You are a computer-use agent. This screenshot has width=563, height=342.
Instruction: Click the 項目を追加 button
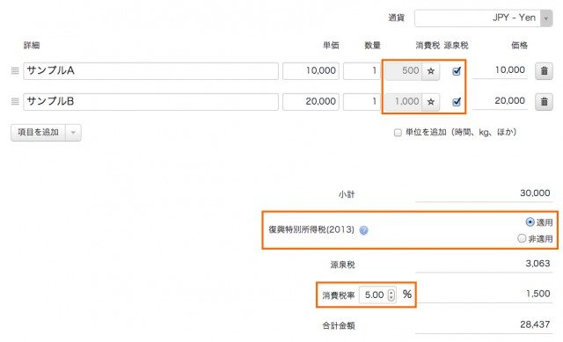38,133
